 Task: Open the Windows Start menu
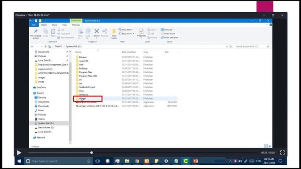click(x=19, y=161)
